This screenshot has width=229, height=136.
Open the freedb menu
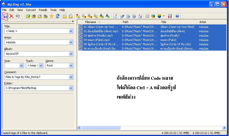click(x=43, y=10)
